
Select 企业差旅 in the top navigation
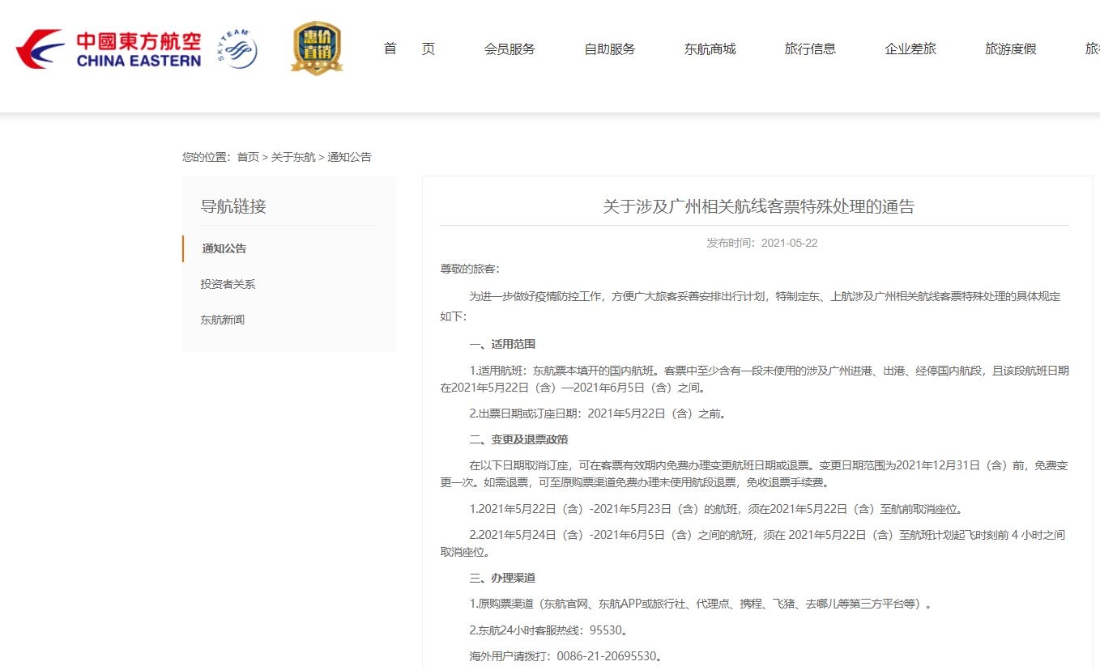(x=910, y=49)
